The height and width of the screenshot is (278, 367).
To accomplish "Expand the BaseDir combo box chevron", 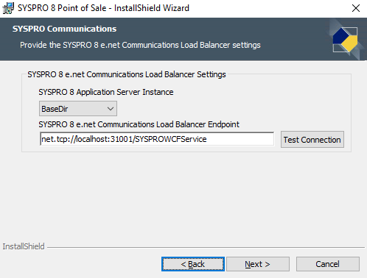I will click(111, 109).
